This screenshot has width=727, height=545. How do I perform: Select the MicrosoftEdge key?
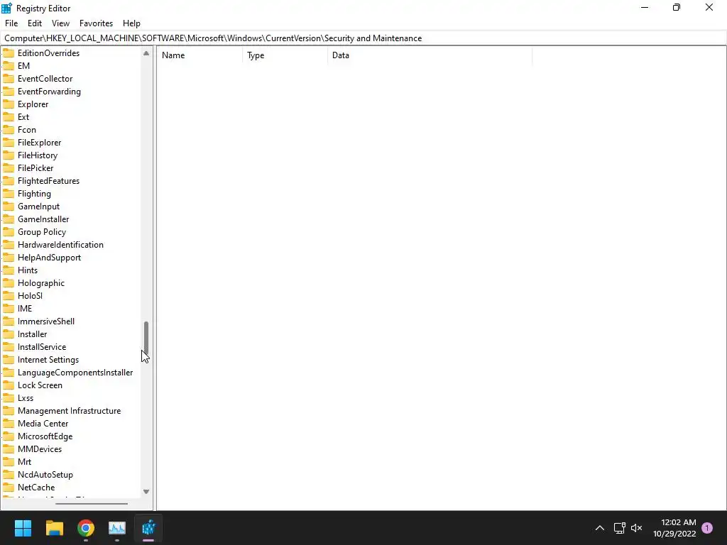45,436
